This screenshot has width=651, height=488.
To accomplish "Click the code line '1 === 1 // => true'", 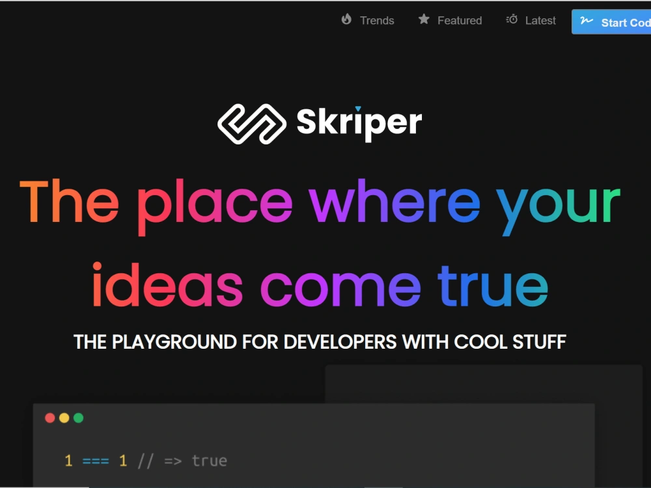I will click(146, 461).
